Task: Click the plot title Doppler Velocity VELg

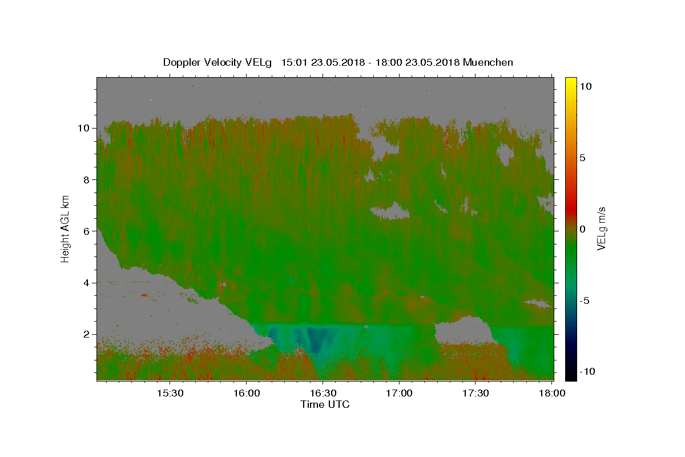Action: 219,62
